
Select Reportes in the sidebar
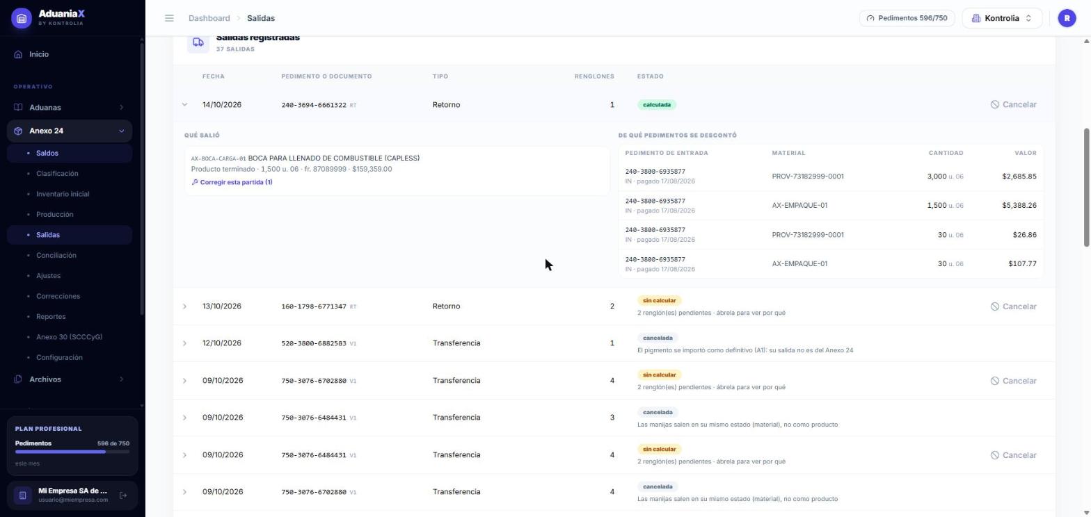click(70, 316)
